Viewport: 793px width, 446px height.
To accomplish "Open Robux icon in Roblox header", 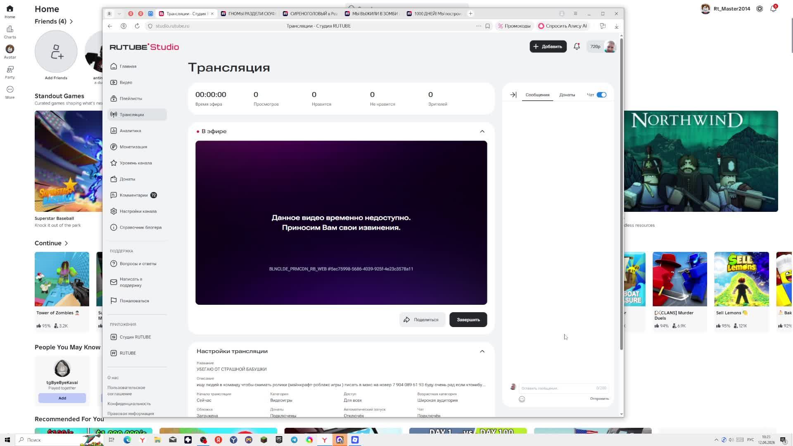I will 760,9.
